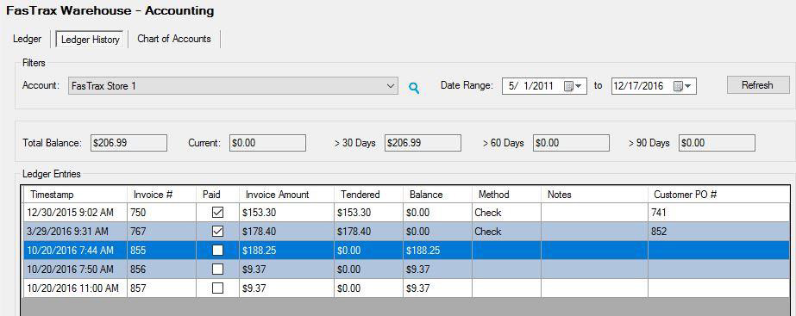The image size is (796, 316).
Task: Open the end date calendar picker
Action: (x=682, y=86)
